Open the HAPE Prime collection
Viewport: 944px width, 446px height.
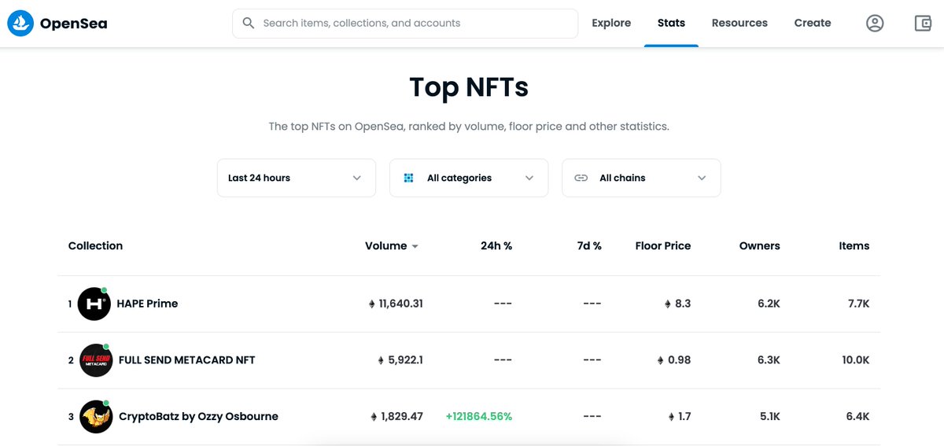[147, 304]
